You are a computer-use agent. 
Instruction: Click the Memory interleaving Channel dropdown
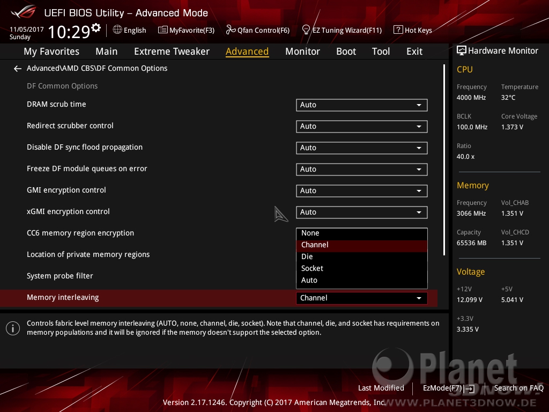(362, 298)
